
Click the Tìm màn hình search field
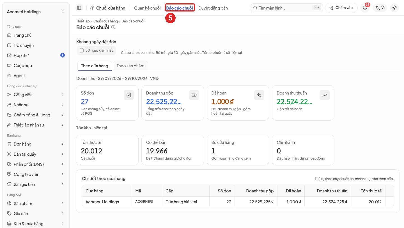tap(287, 8)
